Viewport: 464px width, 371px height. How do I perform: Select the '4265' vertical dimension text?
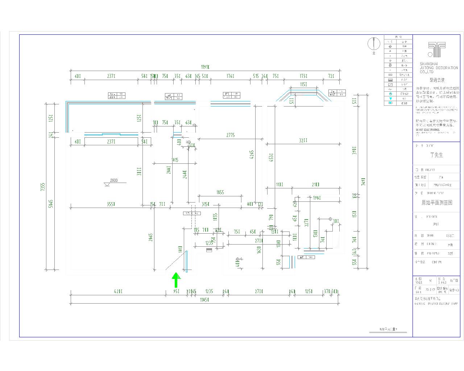coord(252,155)
